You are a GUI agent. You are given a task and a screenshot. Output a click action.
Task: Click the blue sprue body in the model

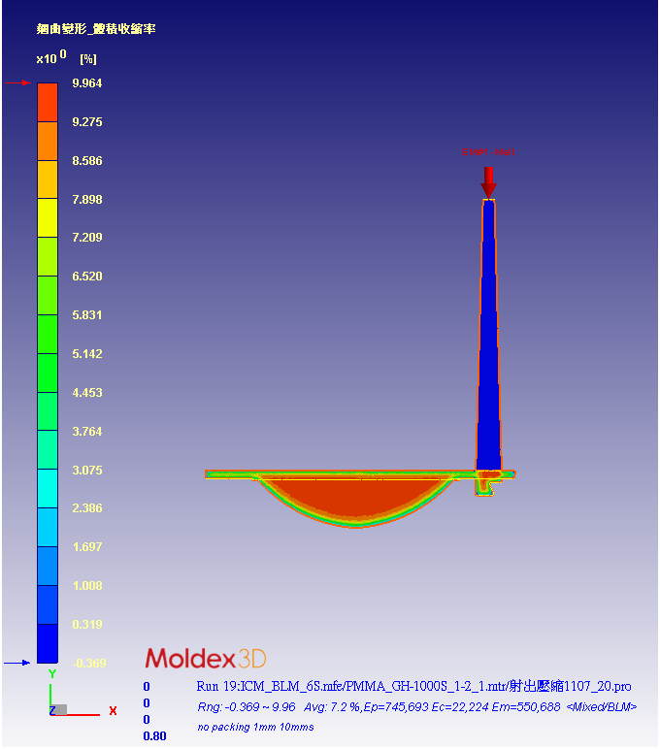488,335
